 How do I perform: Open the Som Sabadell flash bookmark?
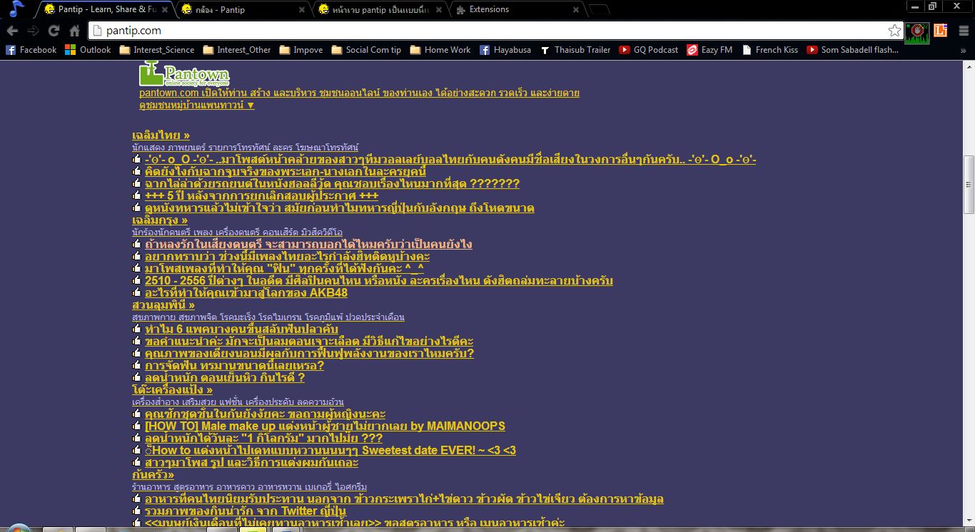852,50
